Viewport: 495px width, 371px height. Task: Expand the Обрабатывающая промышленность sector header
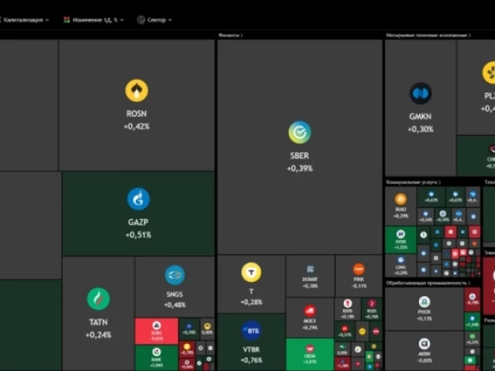pyautogui.click(x=428, y=283)
